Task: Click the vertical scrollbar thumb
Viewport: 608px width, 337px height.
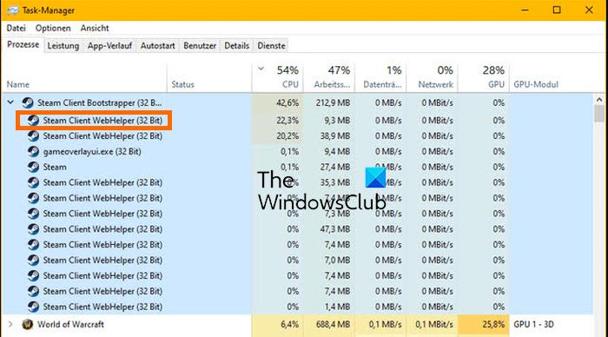Action: (x=599, y=114)
